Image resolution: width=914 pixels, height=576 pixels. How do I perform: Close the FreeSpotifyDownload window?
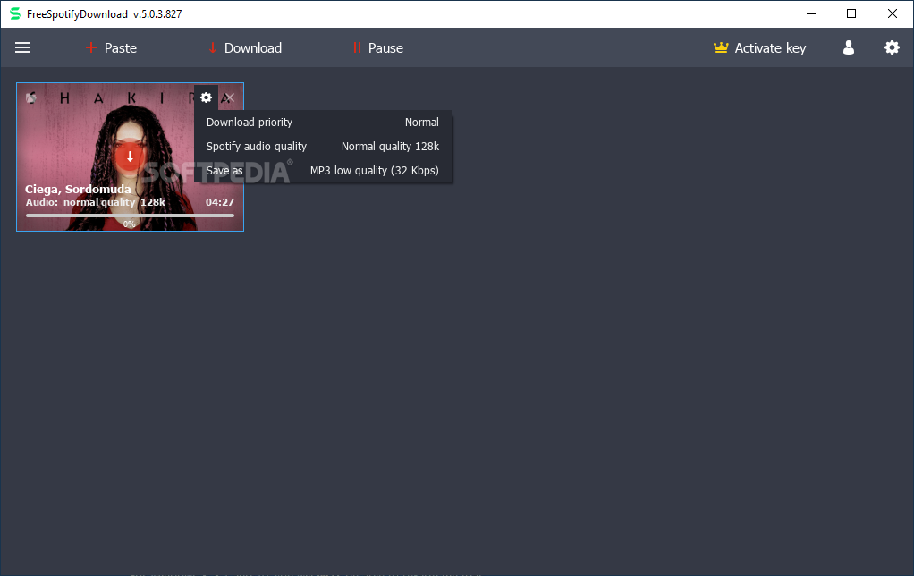point(892,14)
